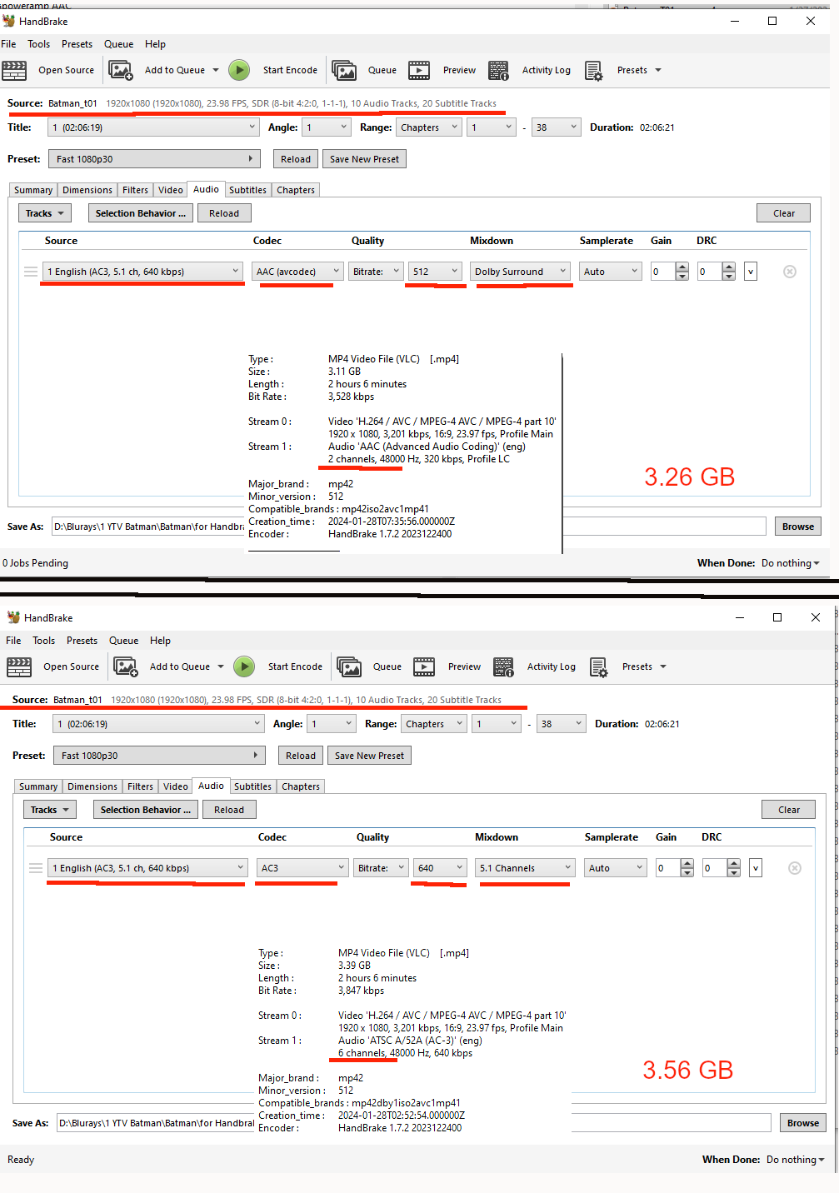Open Presets menu in bottom window
The height and width of the screenshot is (1193, 839).
tap(82, 641)
